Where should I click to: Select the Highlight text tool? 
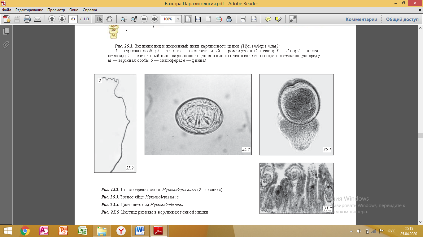[278, 19]
